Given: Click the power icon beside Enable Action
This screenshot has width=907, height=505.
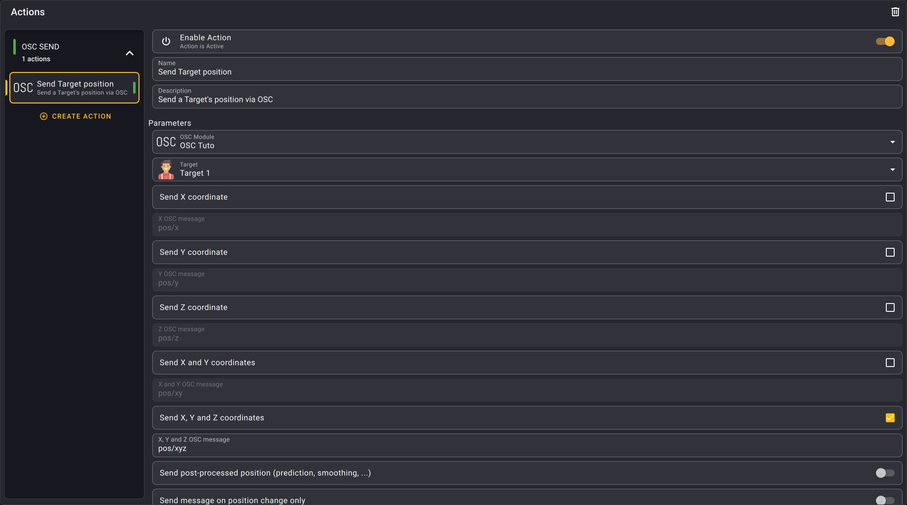Looking at the screenshot, I should pos(166,41).
